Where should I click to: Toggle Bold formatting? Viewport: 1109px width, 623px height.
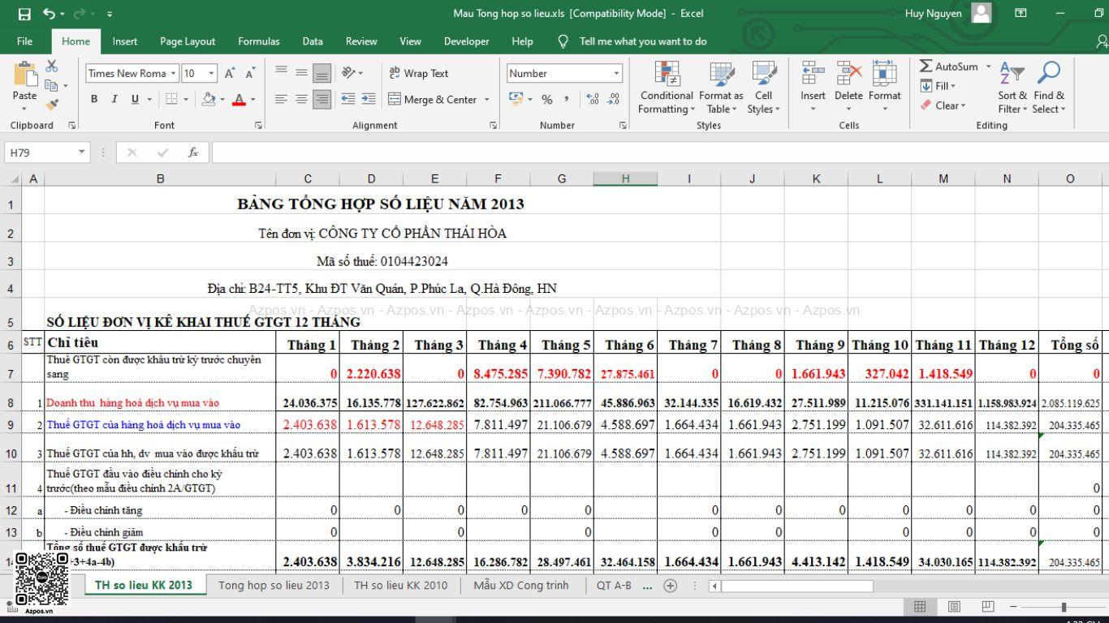(94, 99)
